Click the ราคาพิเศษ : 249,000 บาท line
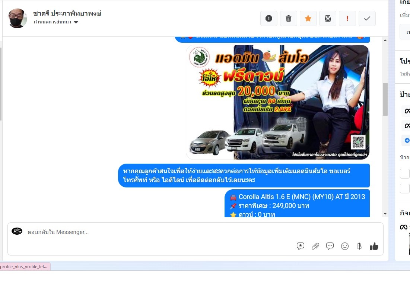This screenshot has height=286, width=410. click(x=270, y=206)
